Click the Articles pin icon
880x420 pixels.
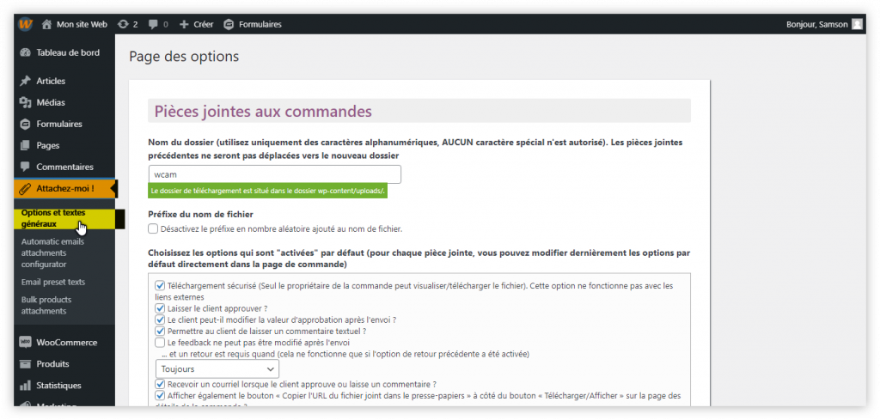click(x=25, y=81)
